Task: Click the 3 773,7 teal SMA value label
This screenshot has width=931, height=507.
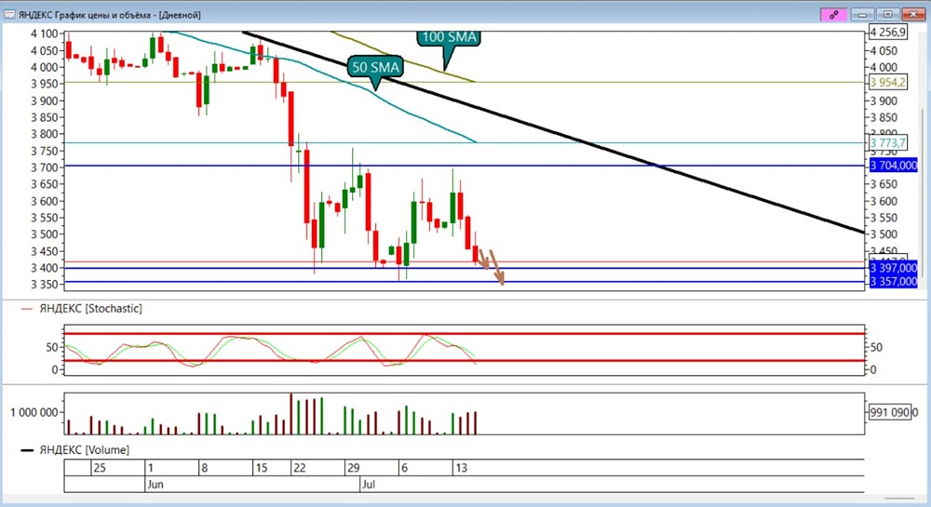Action: pos(887,143)
